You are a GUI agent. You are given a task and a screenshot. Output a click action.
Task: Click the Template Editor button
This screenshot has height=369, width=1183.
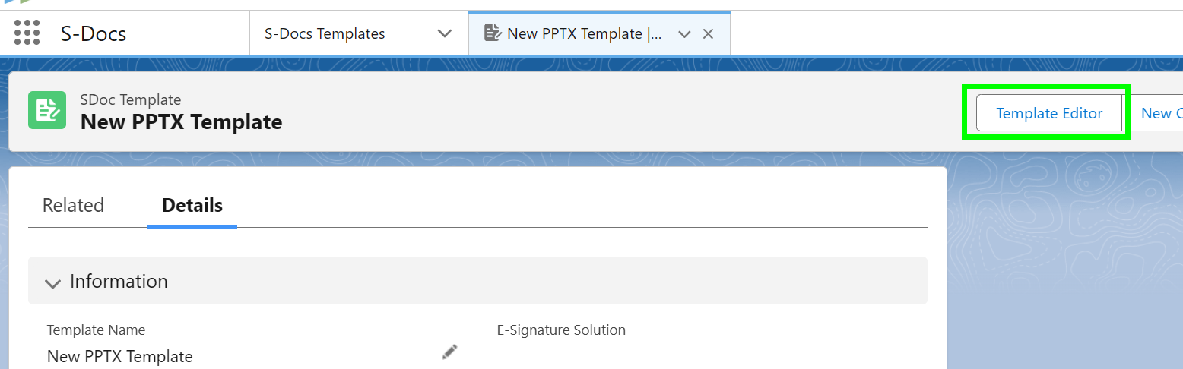pos(1048,113)
